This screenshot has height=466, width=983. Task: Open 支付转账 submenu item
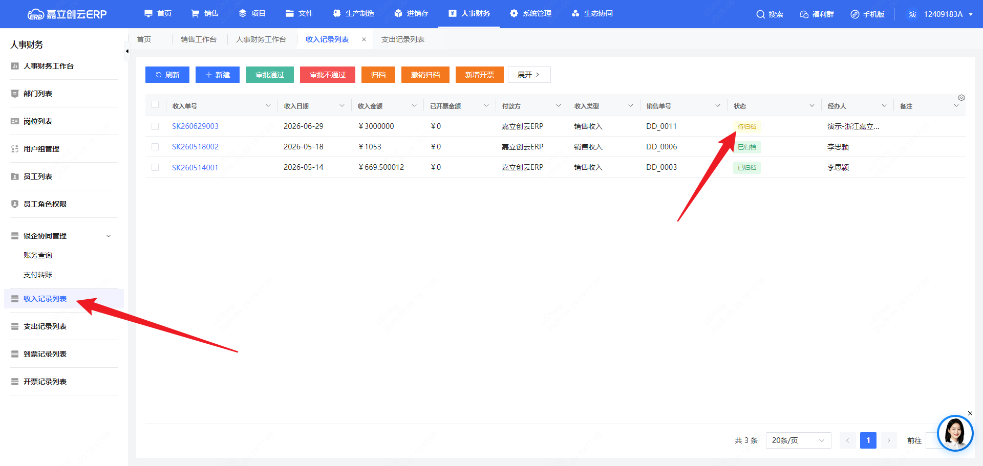click(x=38, y=275)
